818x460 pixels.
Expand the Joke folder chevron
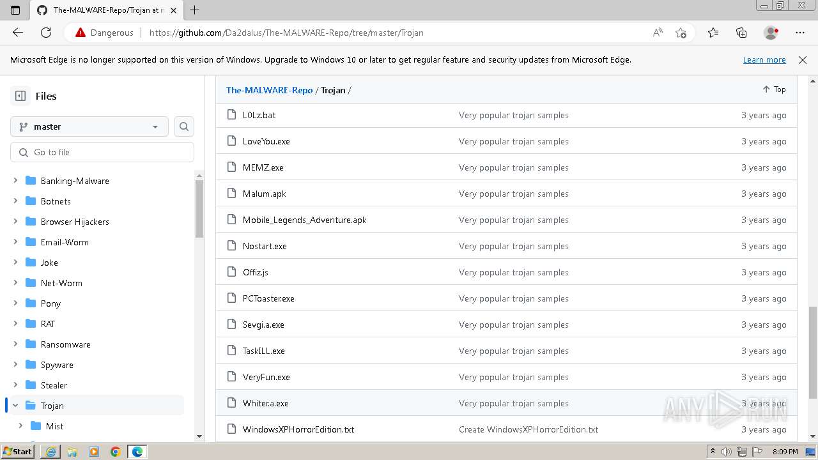15,263
